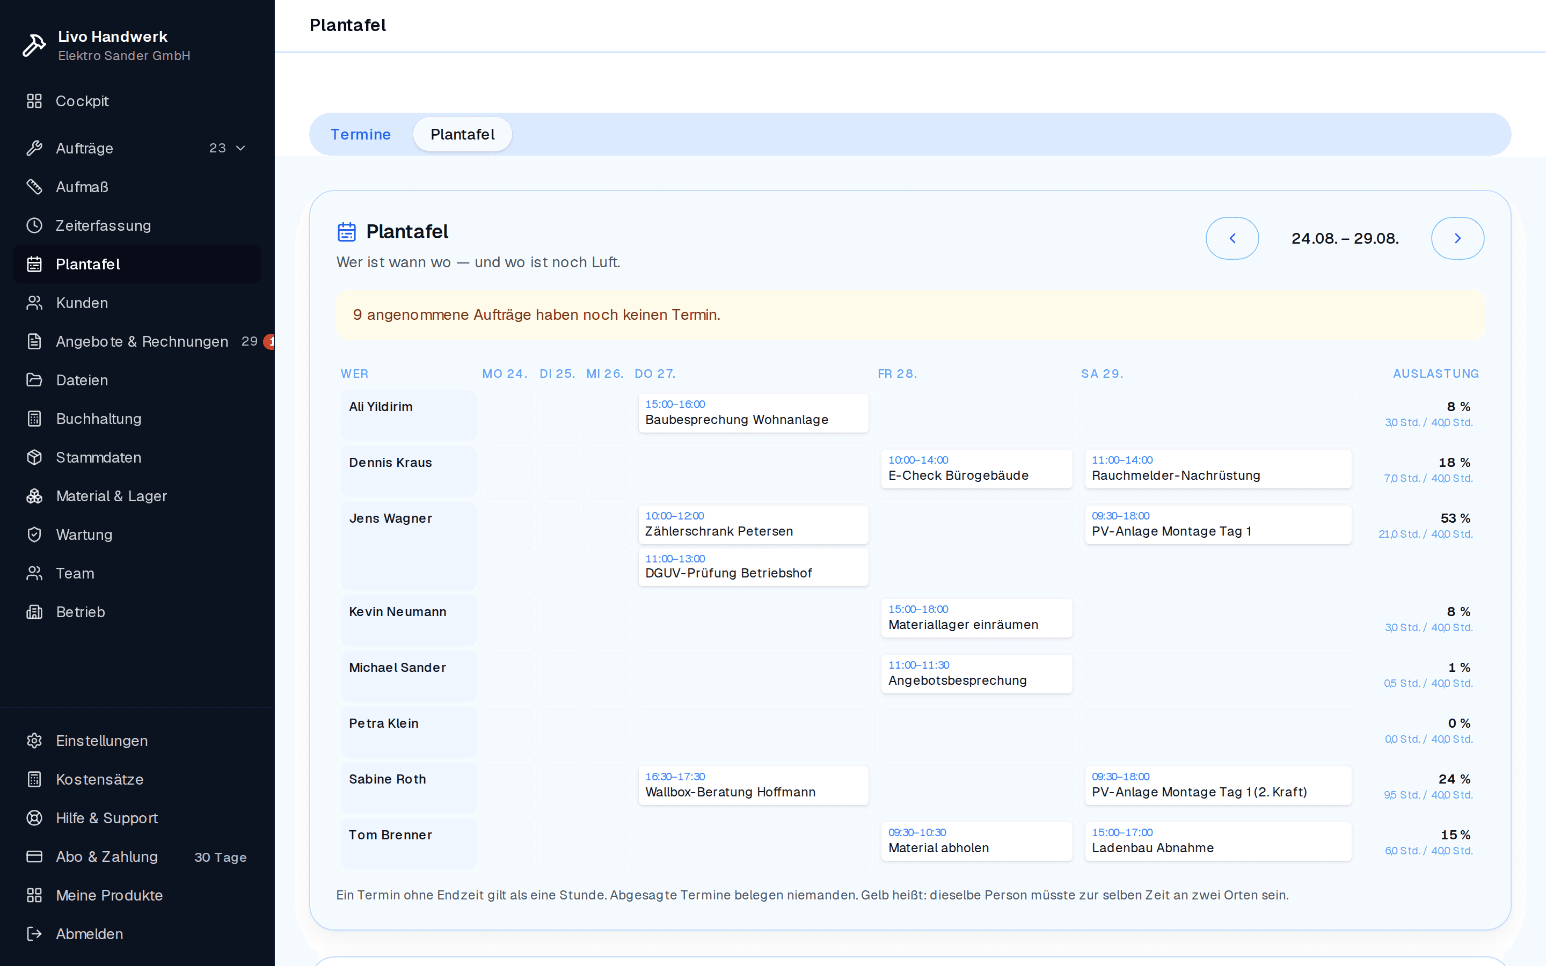Click the Angebote & Rechnungen document icon

point(34,342)
